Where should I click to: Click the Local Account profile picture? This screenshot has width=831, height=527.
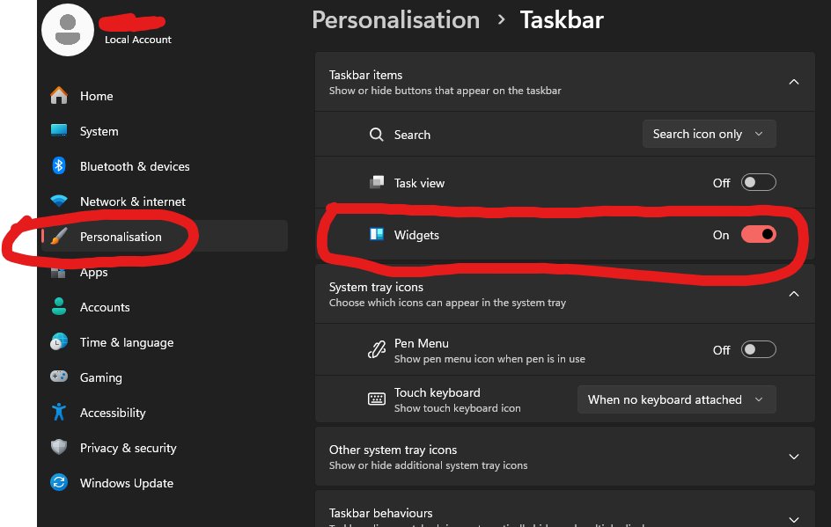tap(68, 29)
